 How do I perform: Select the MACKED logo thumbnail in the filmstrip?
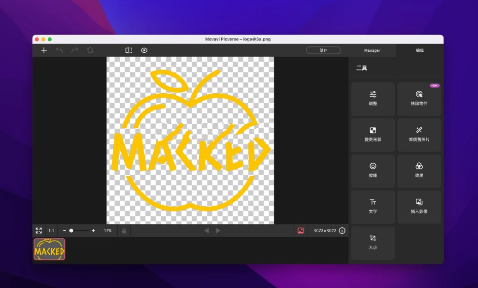click(x=49, y=249)
